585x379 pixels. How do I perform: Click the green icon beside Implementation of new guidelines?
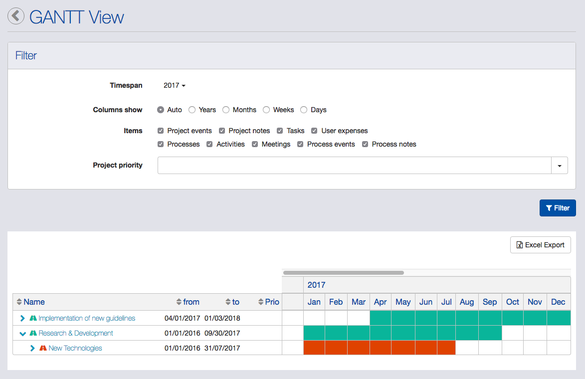[x=33, y=318]
